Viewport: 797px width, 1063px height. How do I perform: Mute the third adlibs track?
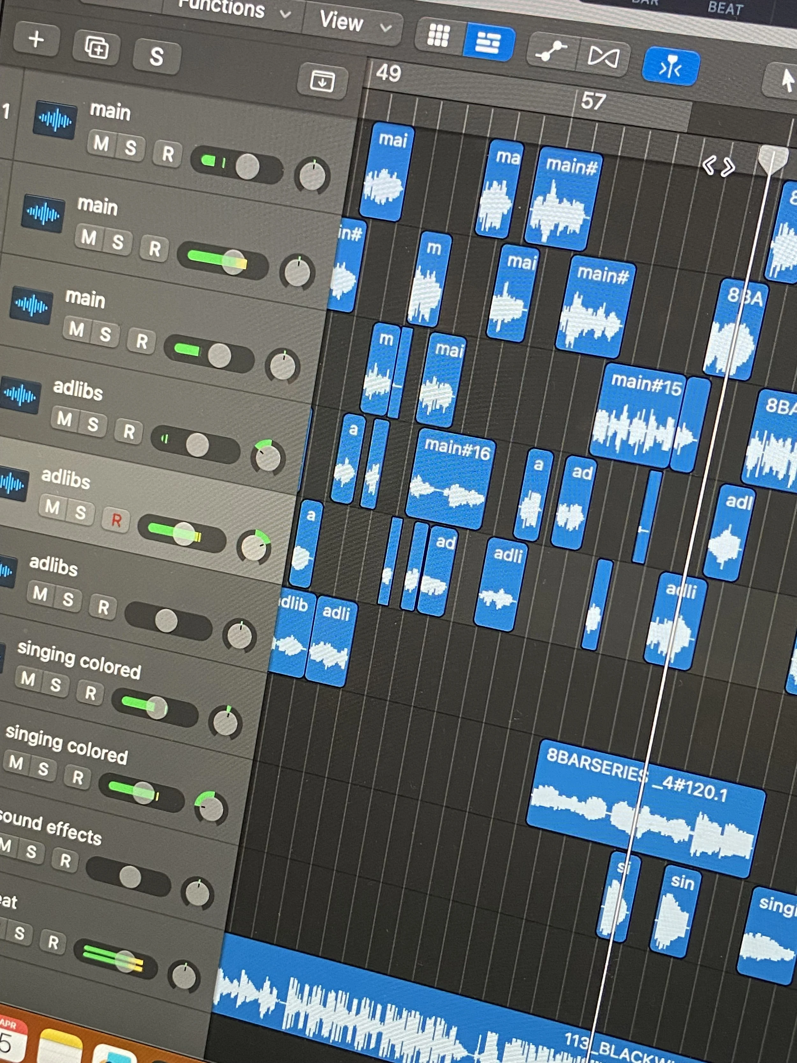coord(40,594)
